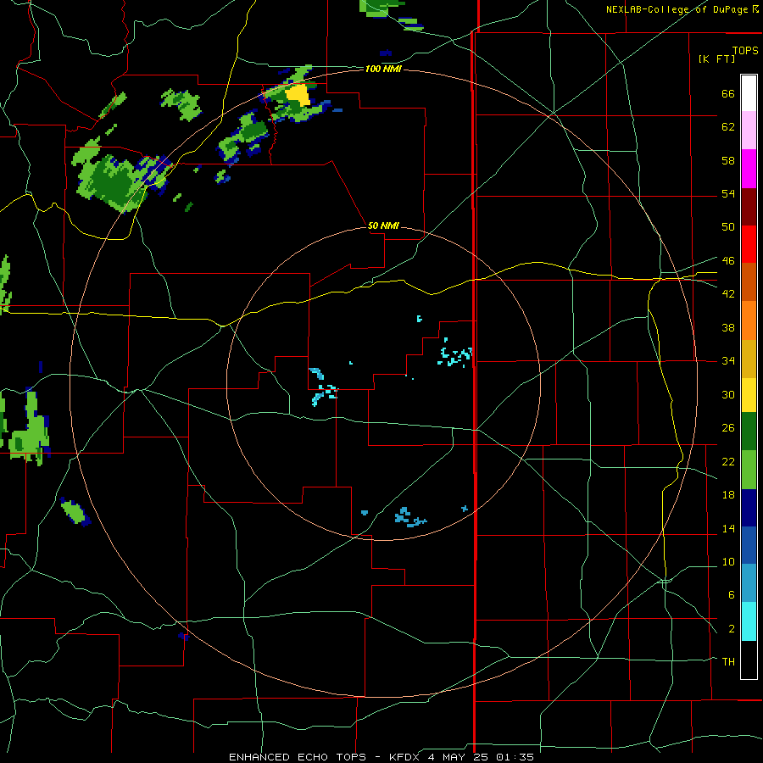Click the legend label "10"
Image resolution: width=763 pixels, height=763 pixels.
pos(728,561)
